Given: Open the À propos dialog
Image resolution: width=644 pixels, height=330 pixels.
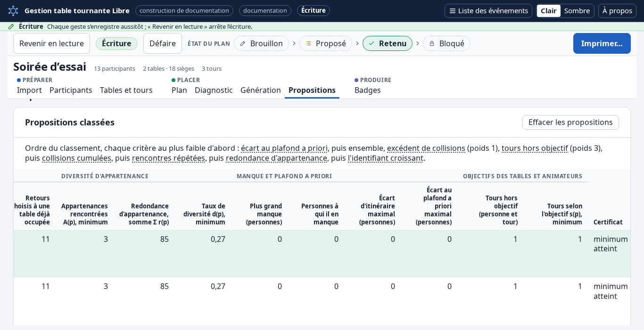Looking at the screenshot, I should [x=617, y=11].
